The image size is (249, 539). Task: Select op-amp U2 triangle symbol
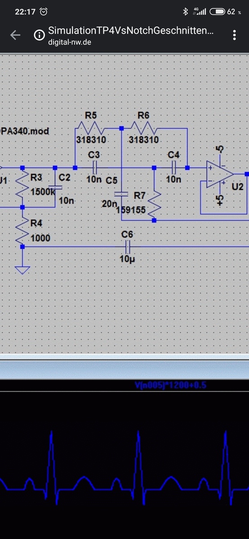(x=220, y=174)
